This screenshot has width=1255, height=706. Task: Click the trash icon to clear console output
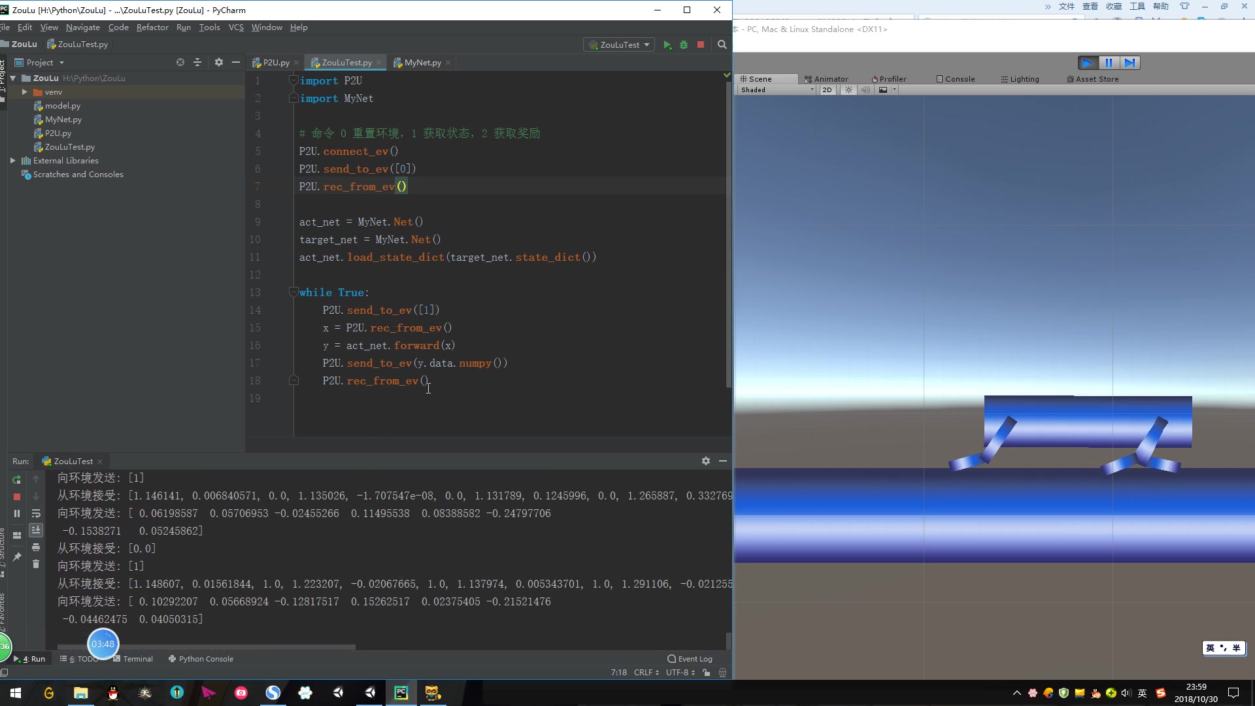[x=36, y=564]
